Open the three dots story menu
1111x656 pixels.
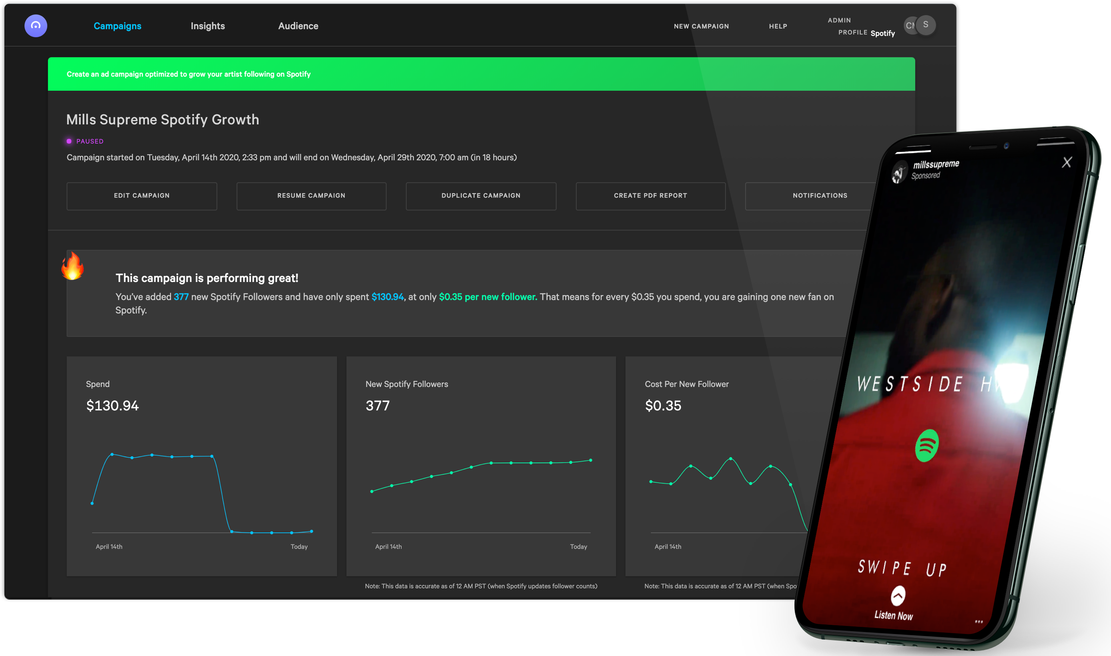pos(979,622)
